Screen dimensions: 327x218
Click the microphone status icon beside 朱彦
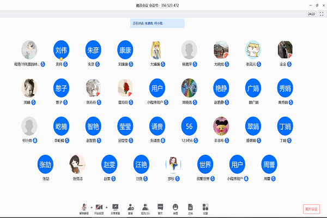point(98,64)
